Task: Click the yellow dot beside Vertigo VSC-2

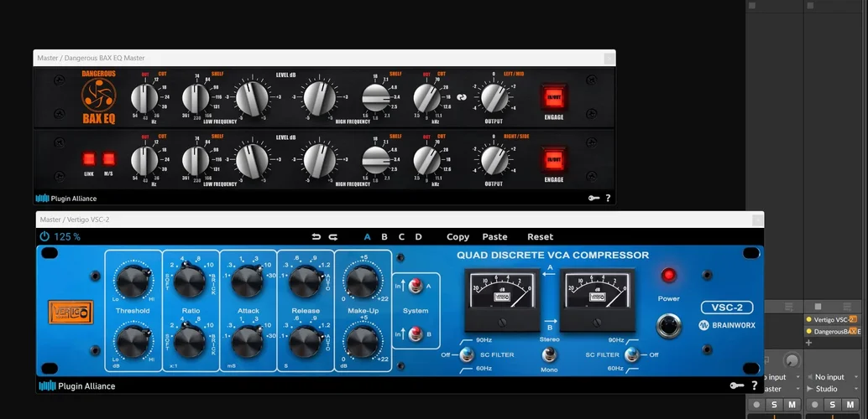Action: (808, 319)
